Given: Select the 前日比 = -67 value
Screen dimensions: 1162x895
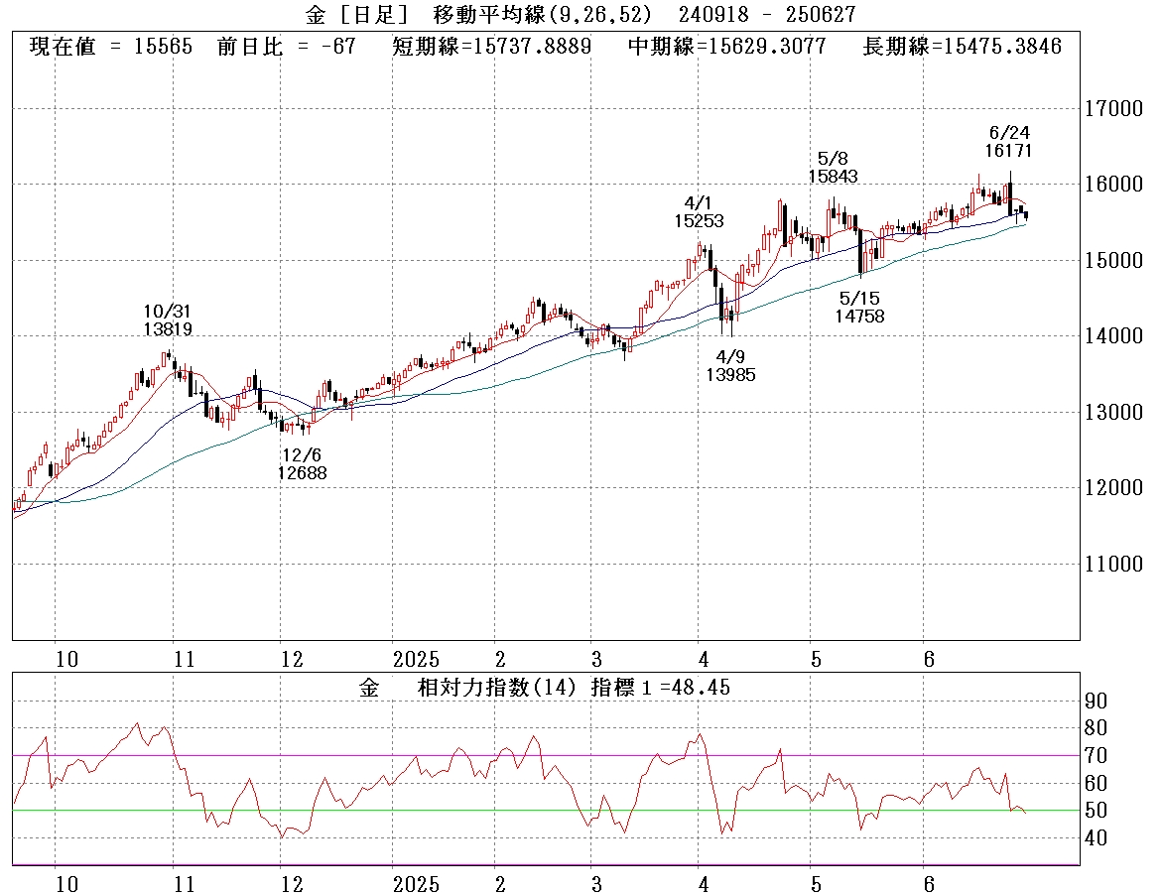Looking at the screenshot, I should 288,47.
